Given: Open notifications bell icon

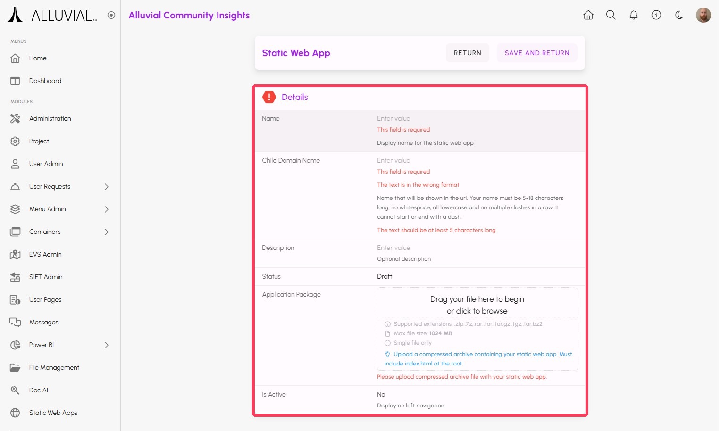Looking at the screenshot, I should point(633,15).
